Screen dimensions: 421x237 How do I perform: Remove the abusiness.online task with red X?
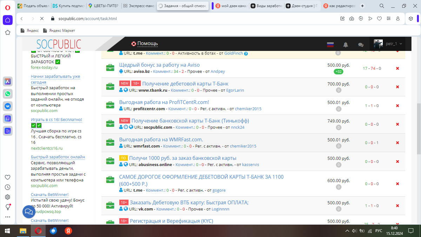[x=397, y=161]
